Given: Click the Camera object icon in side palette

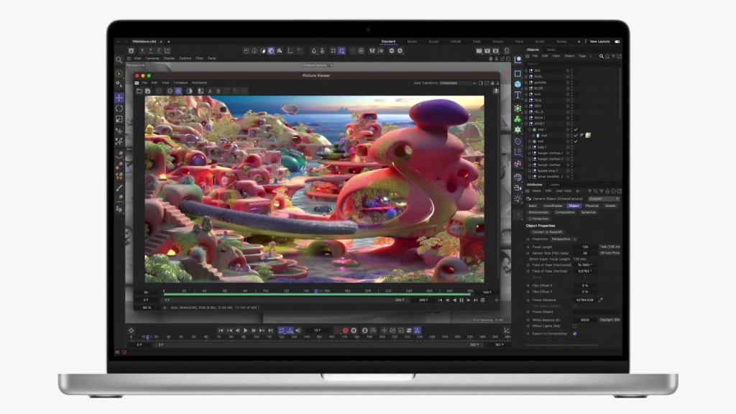Looking at the screenshot, I should 517,188.
